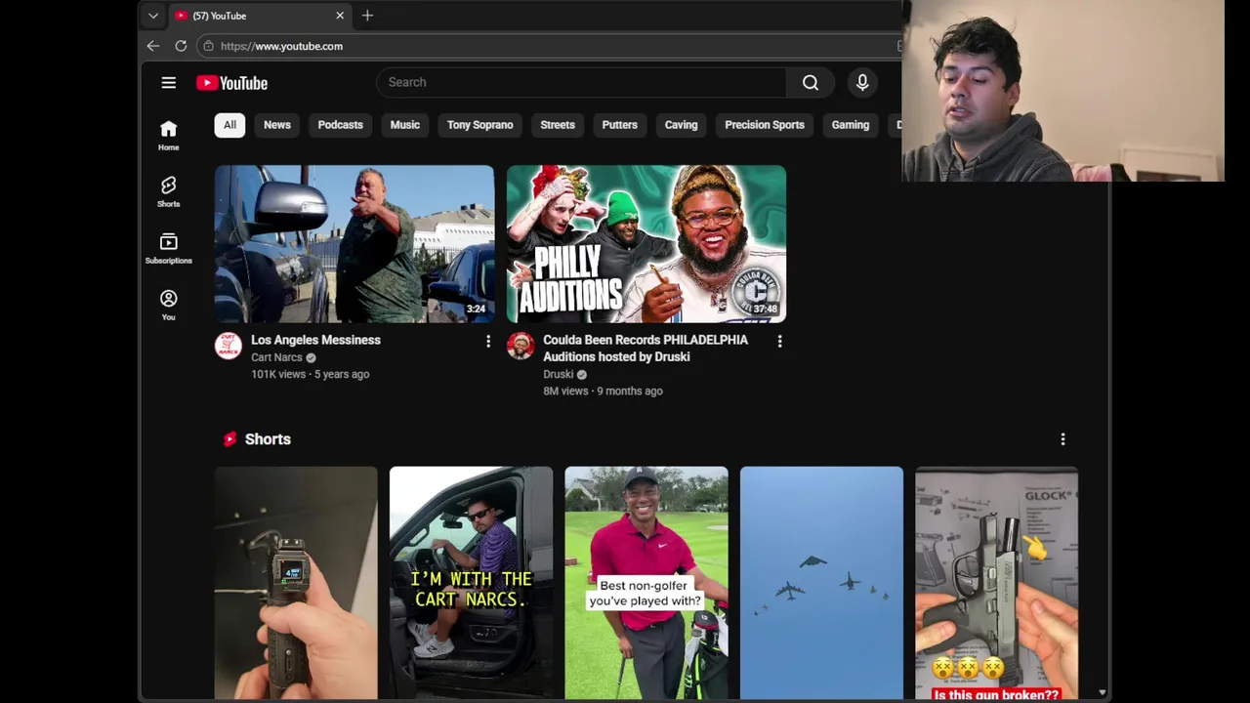Open the YouTube hamburger guide menu

(x=169, y=83)
